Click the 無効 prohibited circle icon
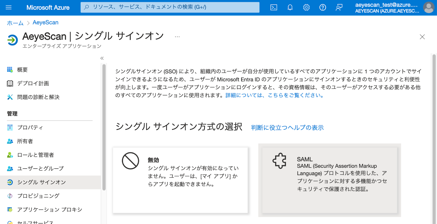Screen dimensions: 437x224 (x=131, y=161)
